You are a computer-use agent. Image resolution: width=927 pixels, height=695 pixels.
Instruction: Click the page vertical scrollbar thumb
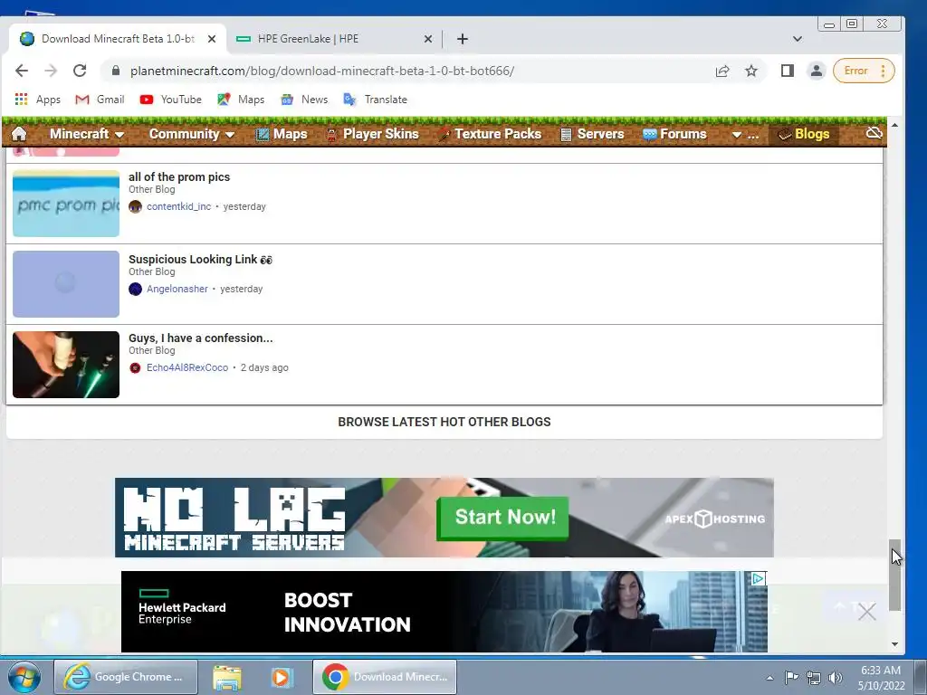coord(895,575)
